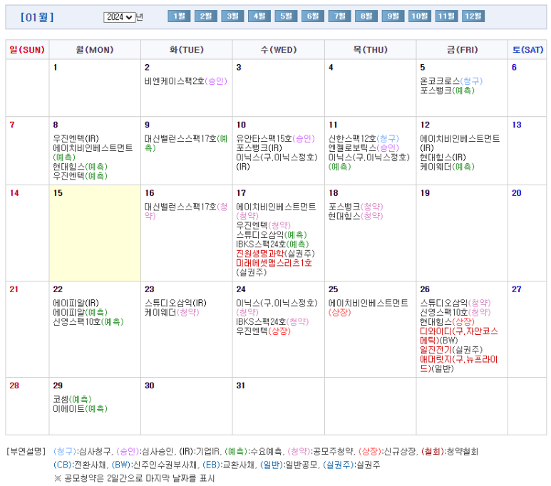Open 스튜디오삼익(IR) entry on the 23rd

(x=175, y=303)
